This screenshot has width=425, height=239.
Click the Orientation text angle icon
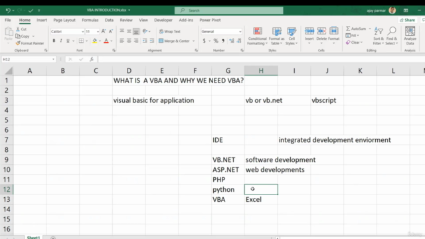[x=145, y=31]
